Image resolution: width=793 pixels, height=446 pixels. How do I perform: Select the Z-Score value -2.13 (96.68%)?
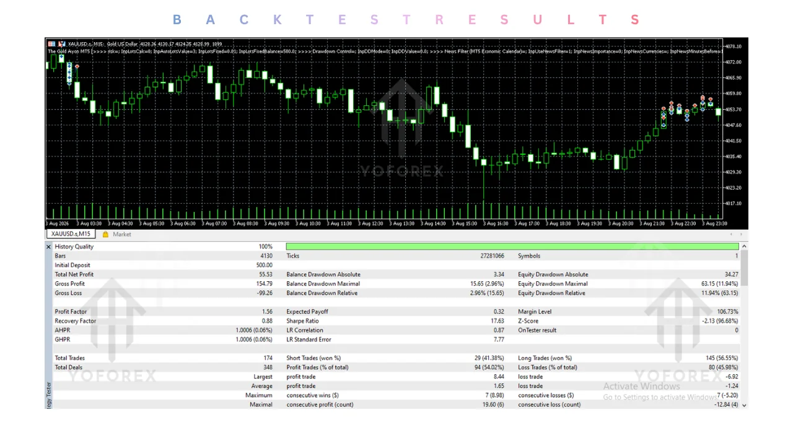[x=721, y=321]
